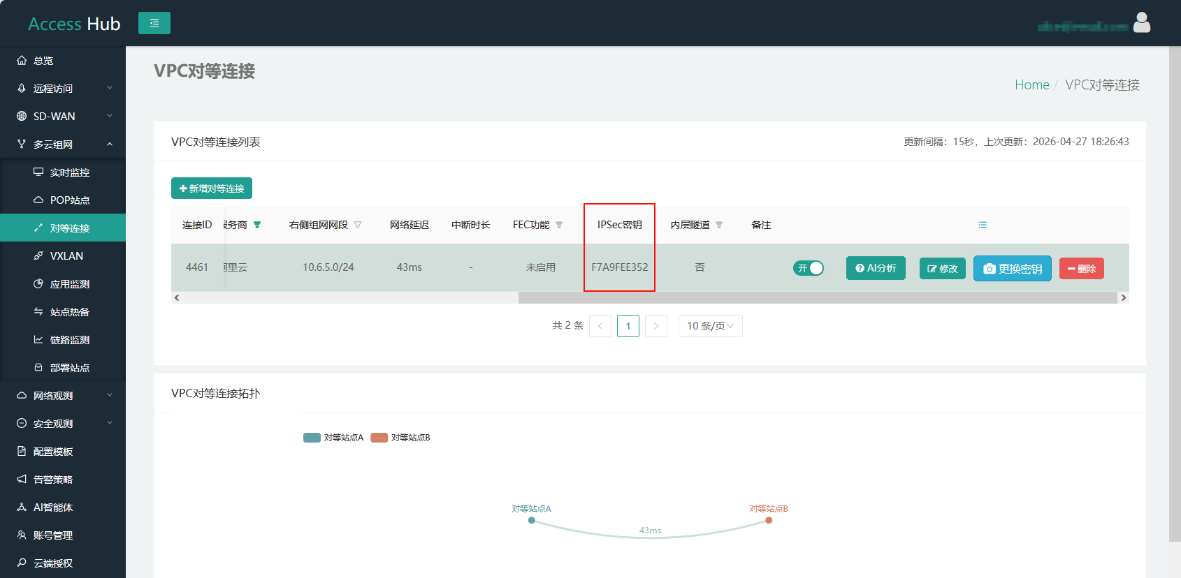The height and width of the screenshot is (578, 1181).
Task: Open the 10 条/页 page size dropdown
Action: coord(711,326)
